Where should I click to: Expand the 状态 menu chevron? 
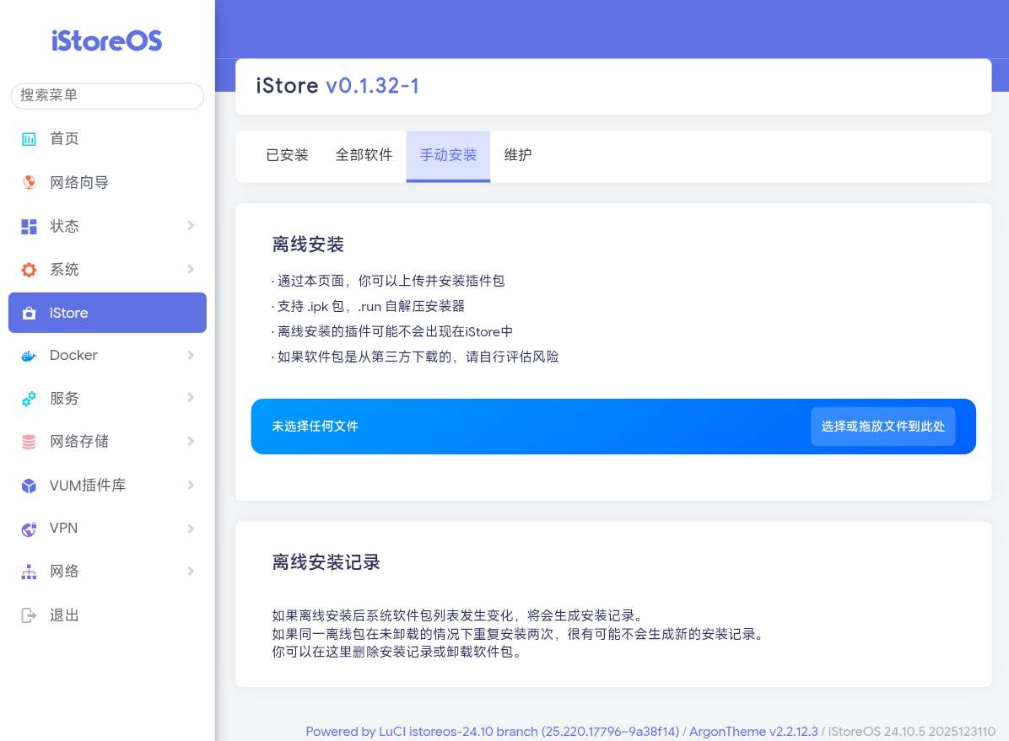[x=191, y=226]
